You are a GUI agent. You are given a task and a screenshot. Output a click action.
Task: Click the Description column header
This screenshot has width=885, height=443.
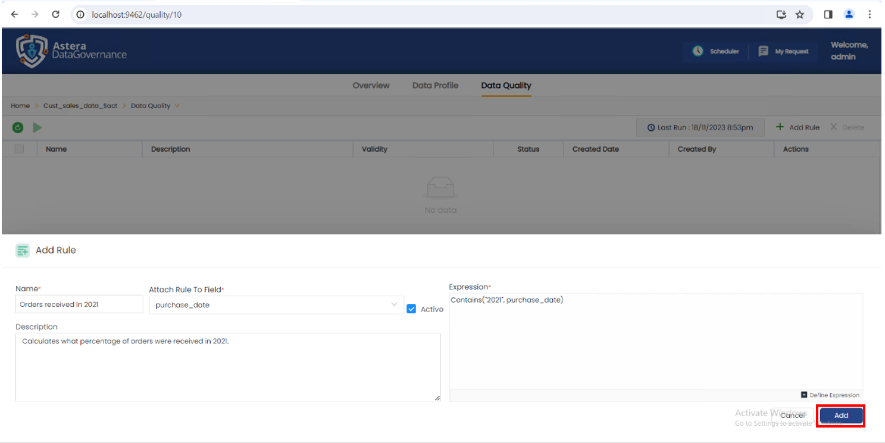171,149
